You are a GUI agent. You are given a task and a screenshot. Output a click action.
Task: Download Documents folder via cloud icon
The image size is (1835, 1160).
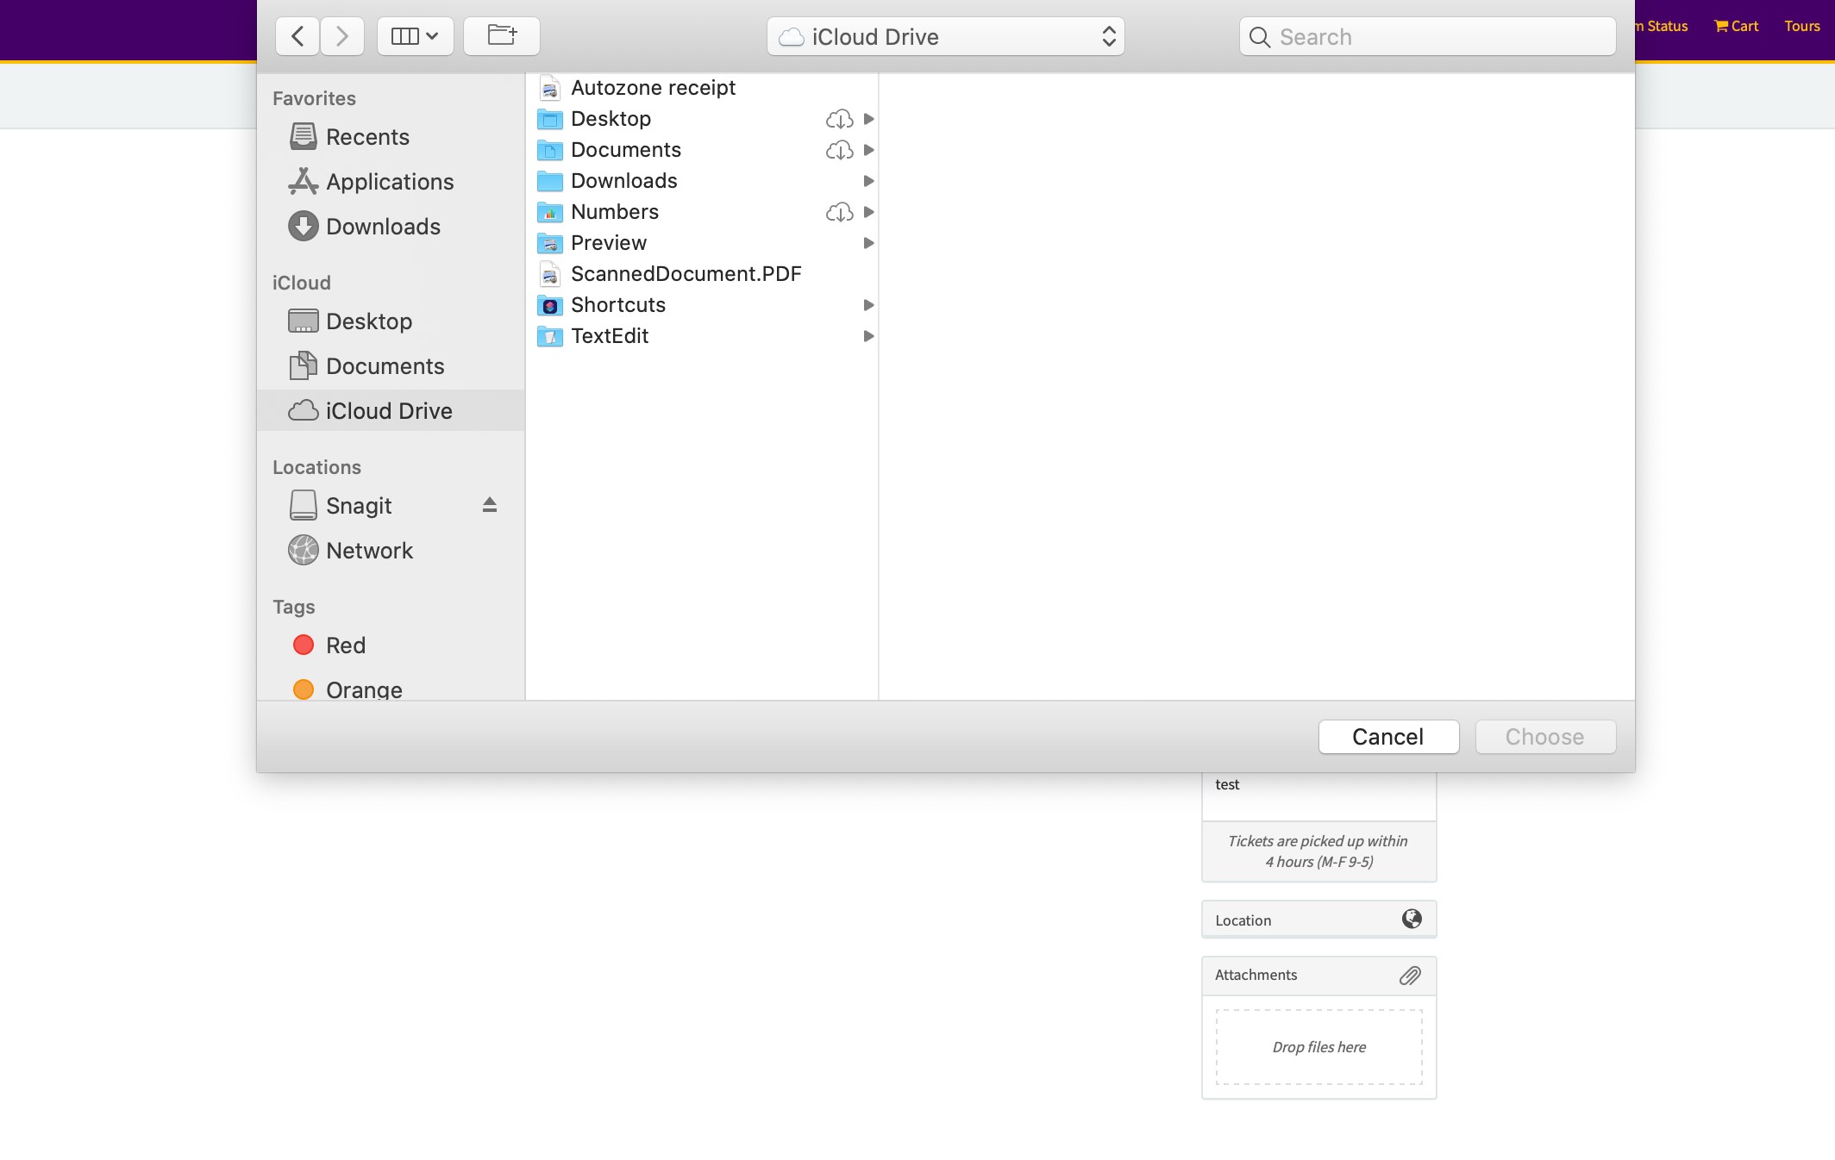(x=839, y=150)
